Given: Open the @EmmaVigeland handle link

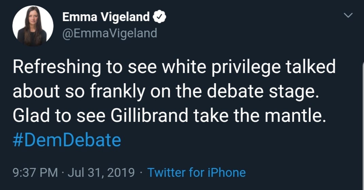Looking at the screenshot, I should tap(110, 33).
